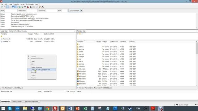Open Word from the taskbar
Viewport: 198px width, 111px height.
(70, 109)
